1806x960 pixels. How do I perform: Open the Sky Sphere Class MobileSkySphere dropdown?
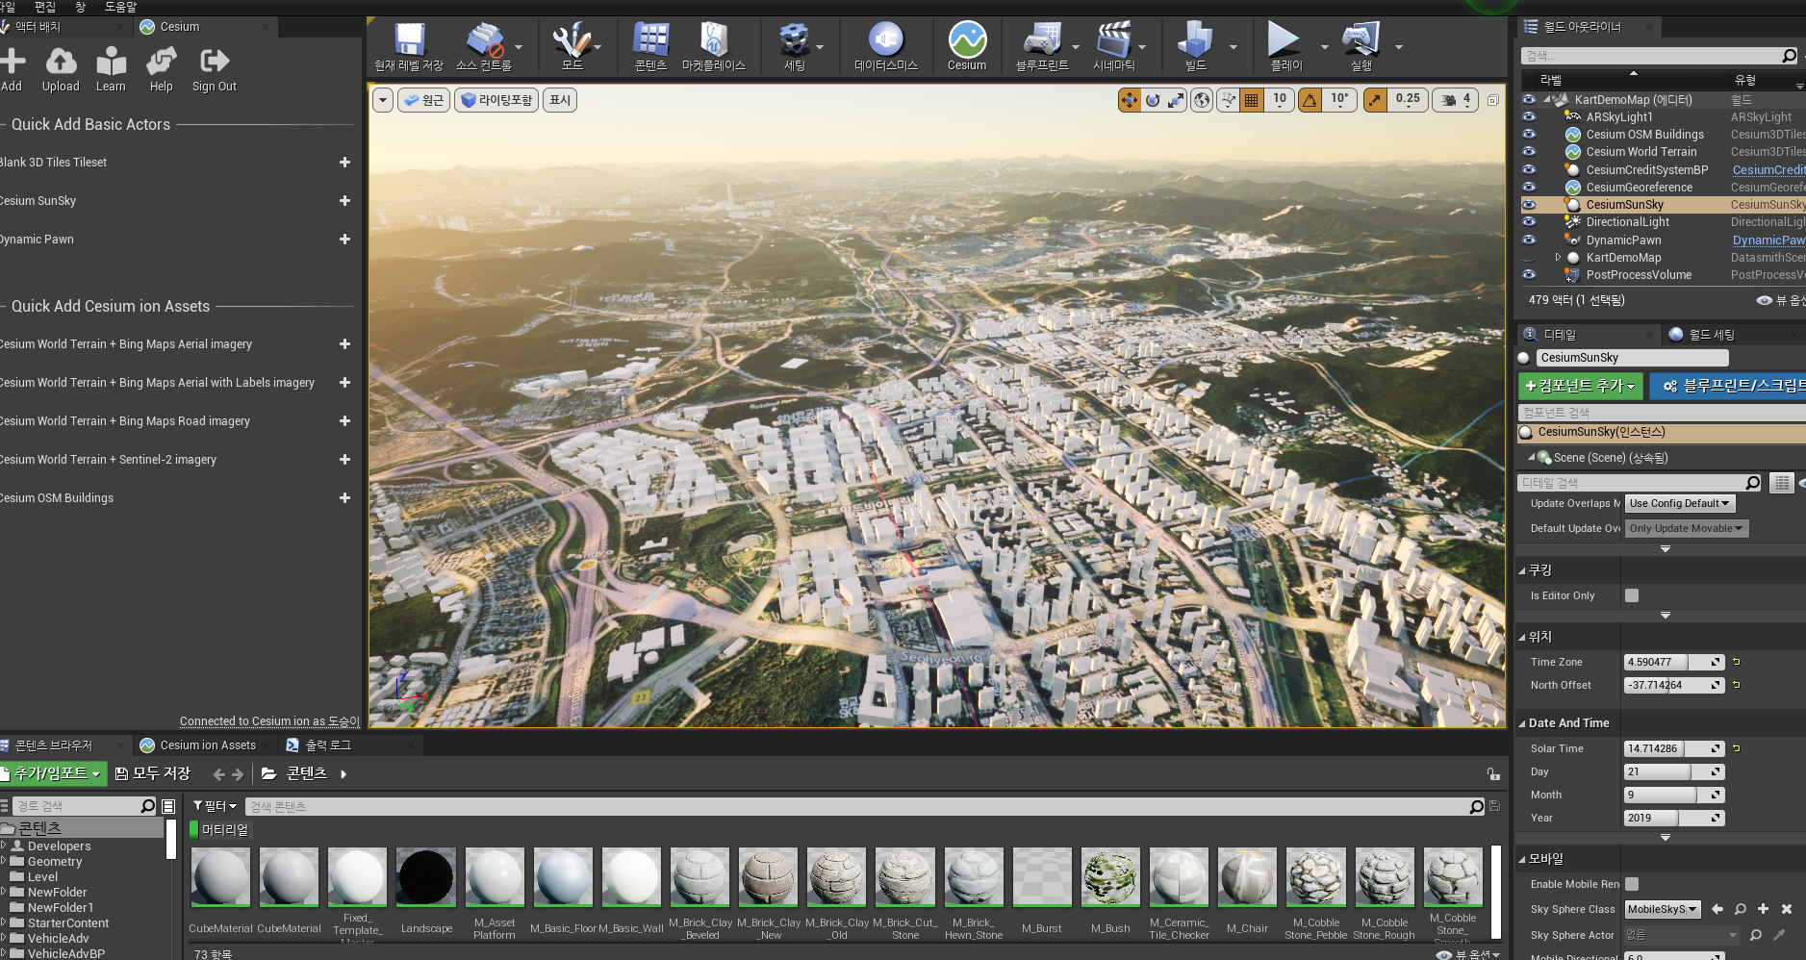[1663, 909]
